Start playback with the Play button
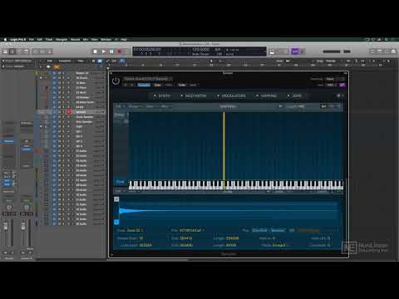This screenshot has height=299, width=399. point(103,51)
